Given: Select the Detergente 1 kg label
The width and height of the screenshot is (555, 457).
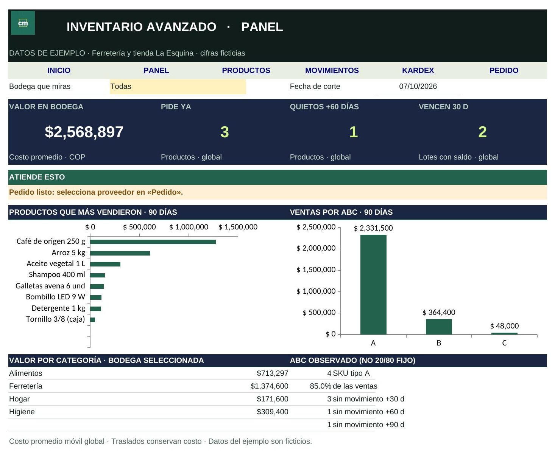Looking at the screenshot, I should (58, 308).
